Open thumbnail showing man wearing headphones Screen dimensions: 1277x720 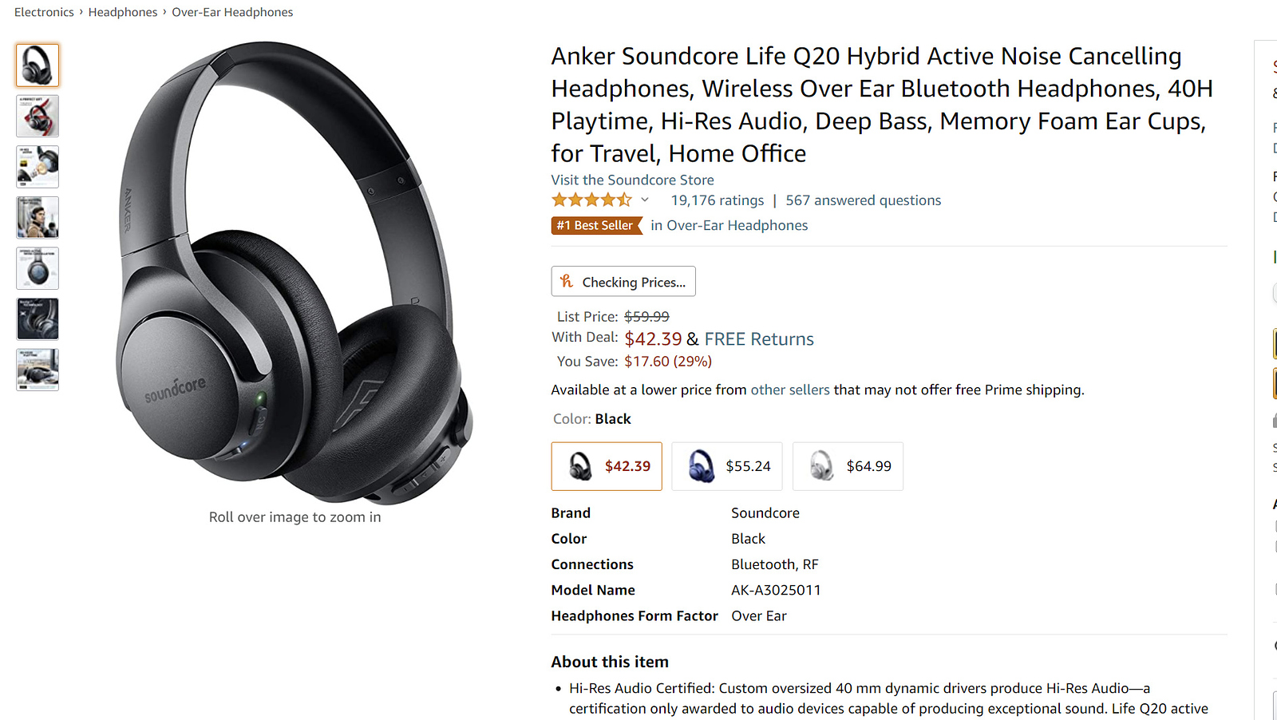click(x=38, y=217)
